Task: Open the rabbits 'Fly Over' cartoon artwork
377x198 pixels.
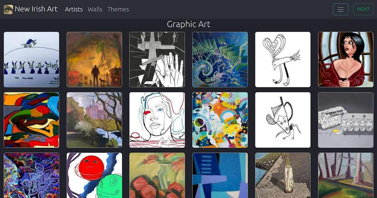Action: pyautogui.click(x=31, y=59)
